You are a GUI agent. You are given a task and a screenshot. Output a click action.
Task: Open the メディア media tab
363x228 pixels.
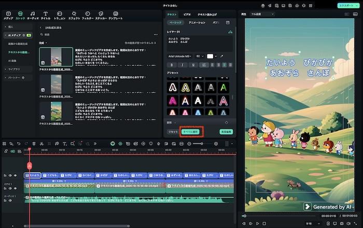click(8, 16)
